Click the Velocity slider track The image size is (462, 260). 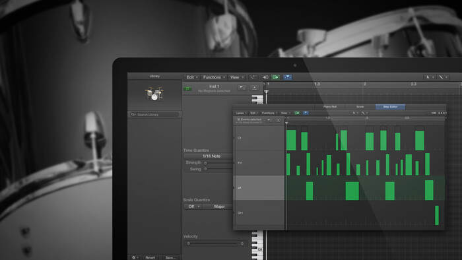pos(214,244)
